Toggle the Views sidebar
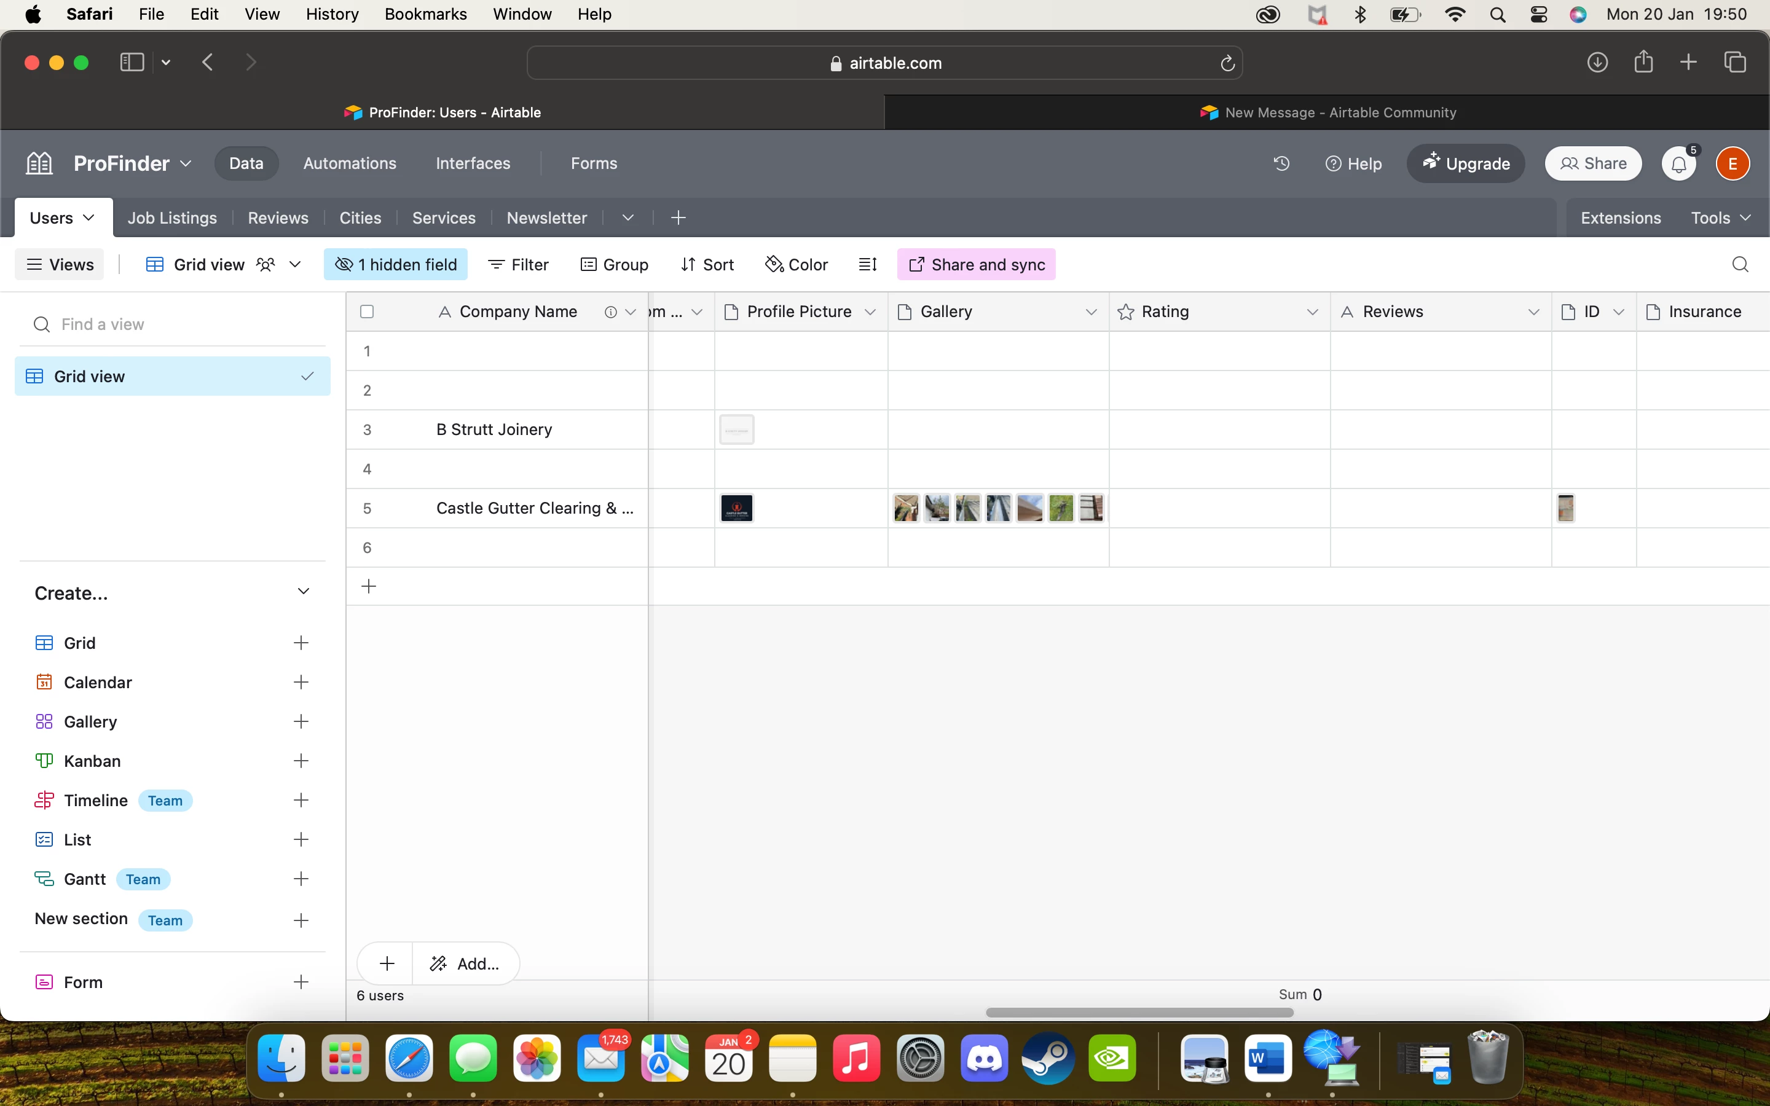1770x1106 pixels. [60, 265]
